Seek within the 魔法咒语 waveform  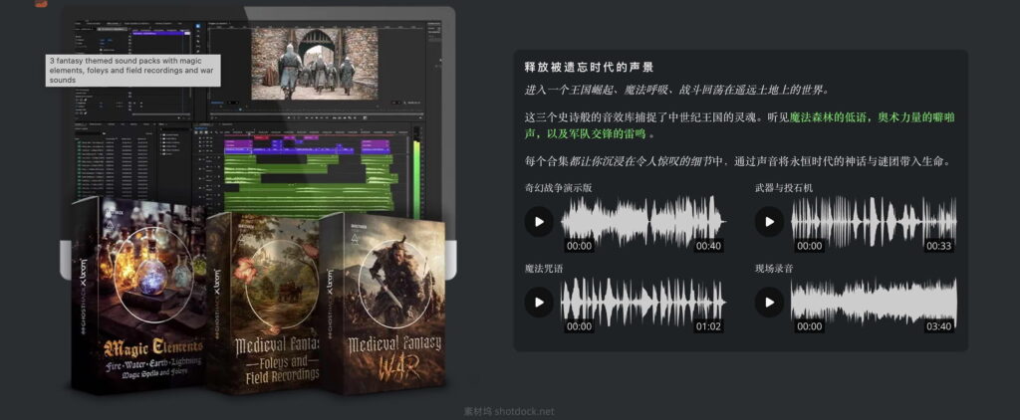pyautogui.click(x=643, y=303)
